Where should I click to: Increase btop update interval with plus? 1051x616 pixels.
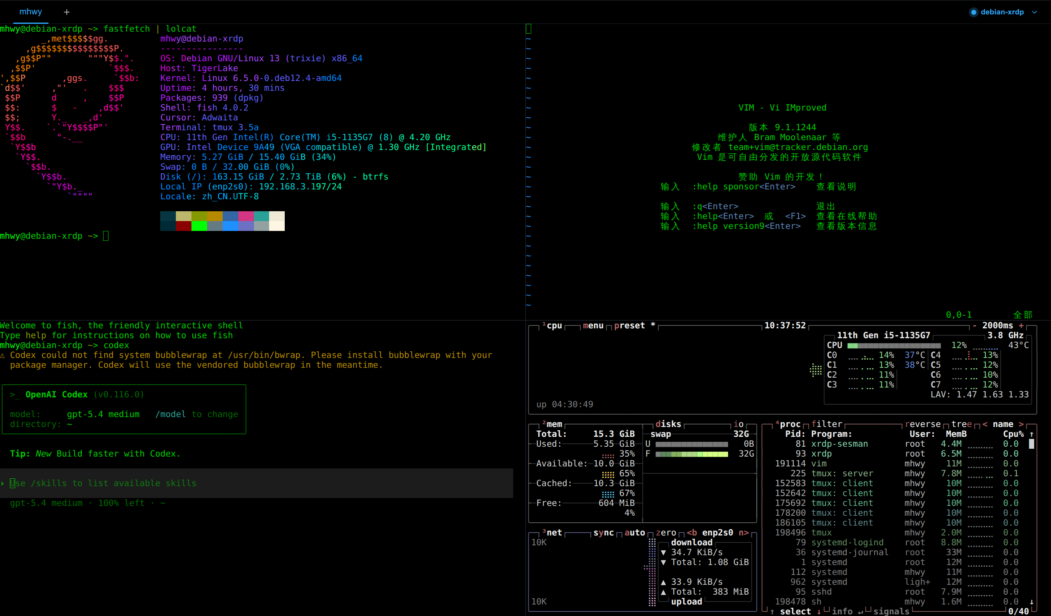(x=1021, y=325)
